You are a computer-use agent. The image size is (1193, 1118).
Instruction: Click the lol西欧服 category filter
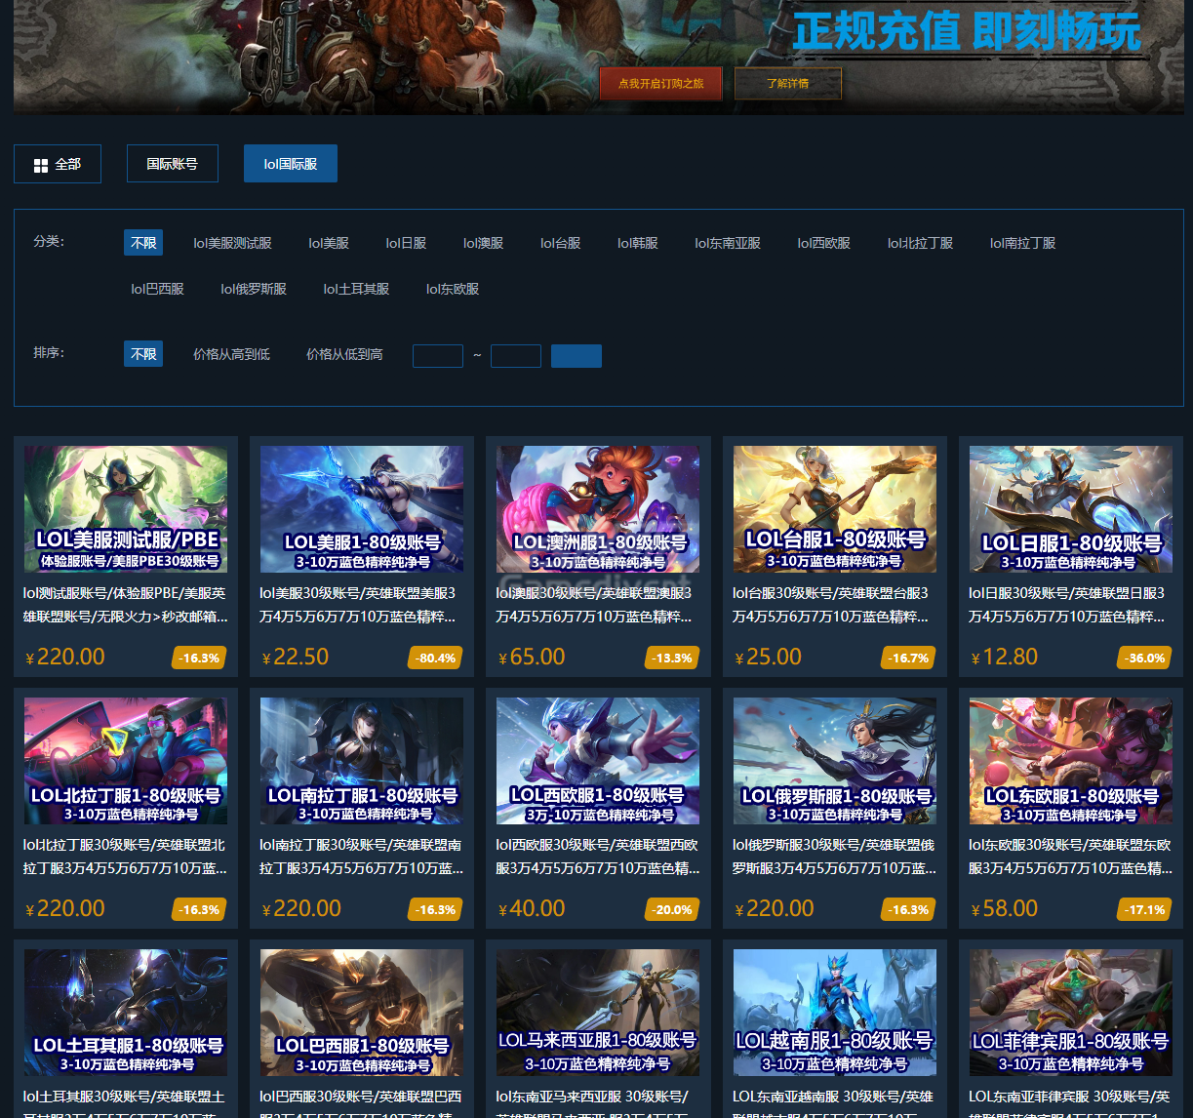[824, 243]
